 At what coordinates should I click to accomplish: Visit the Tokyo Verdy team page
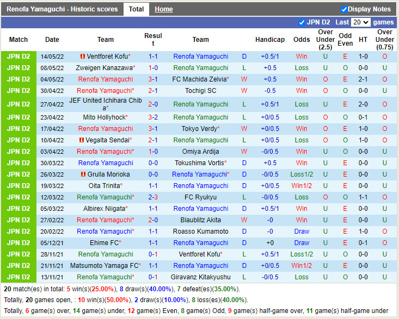coord(199,129)
